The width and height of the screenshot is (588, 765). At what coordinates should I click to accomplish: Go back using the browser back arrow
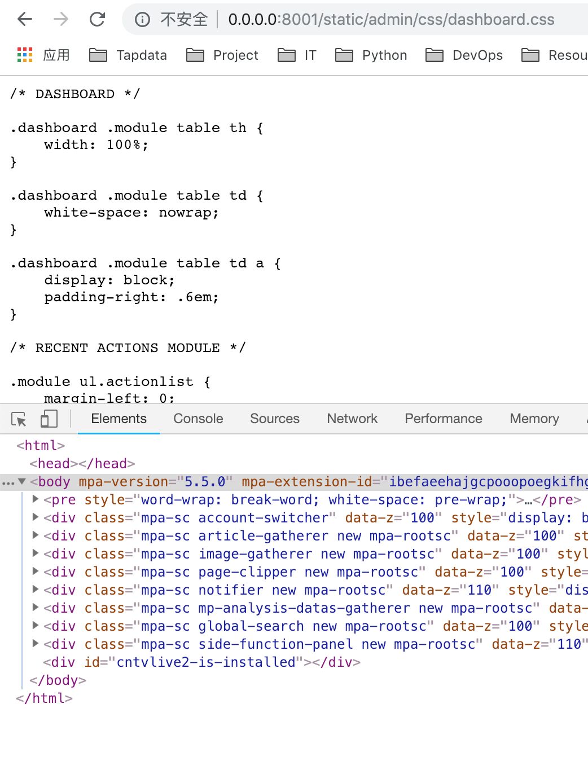(x=25, y=20)
